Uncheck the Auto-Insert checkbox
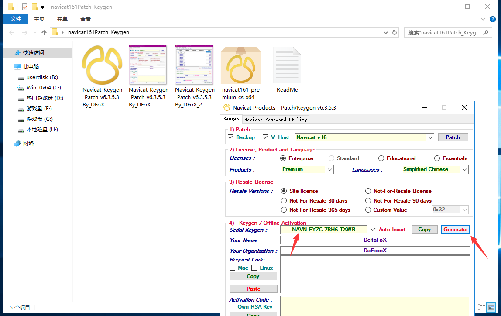The image size is (501, 316). pyautogui.click(x=373, y=230)
